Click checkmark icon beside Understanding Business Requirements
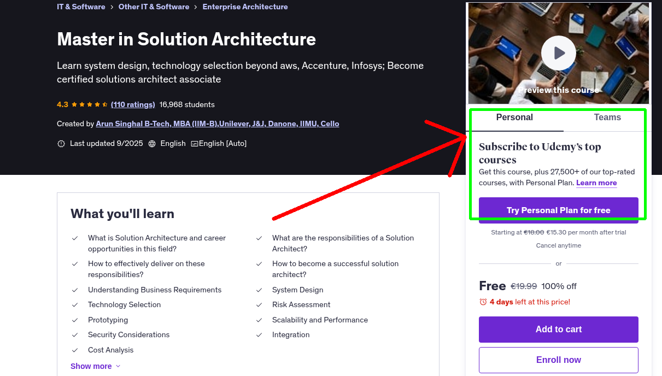662x376 pixels. point(75,290)
